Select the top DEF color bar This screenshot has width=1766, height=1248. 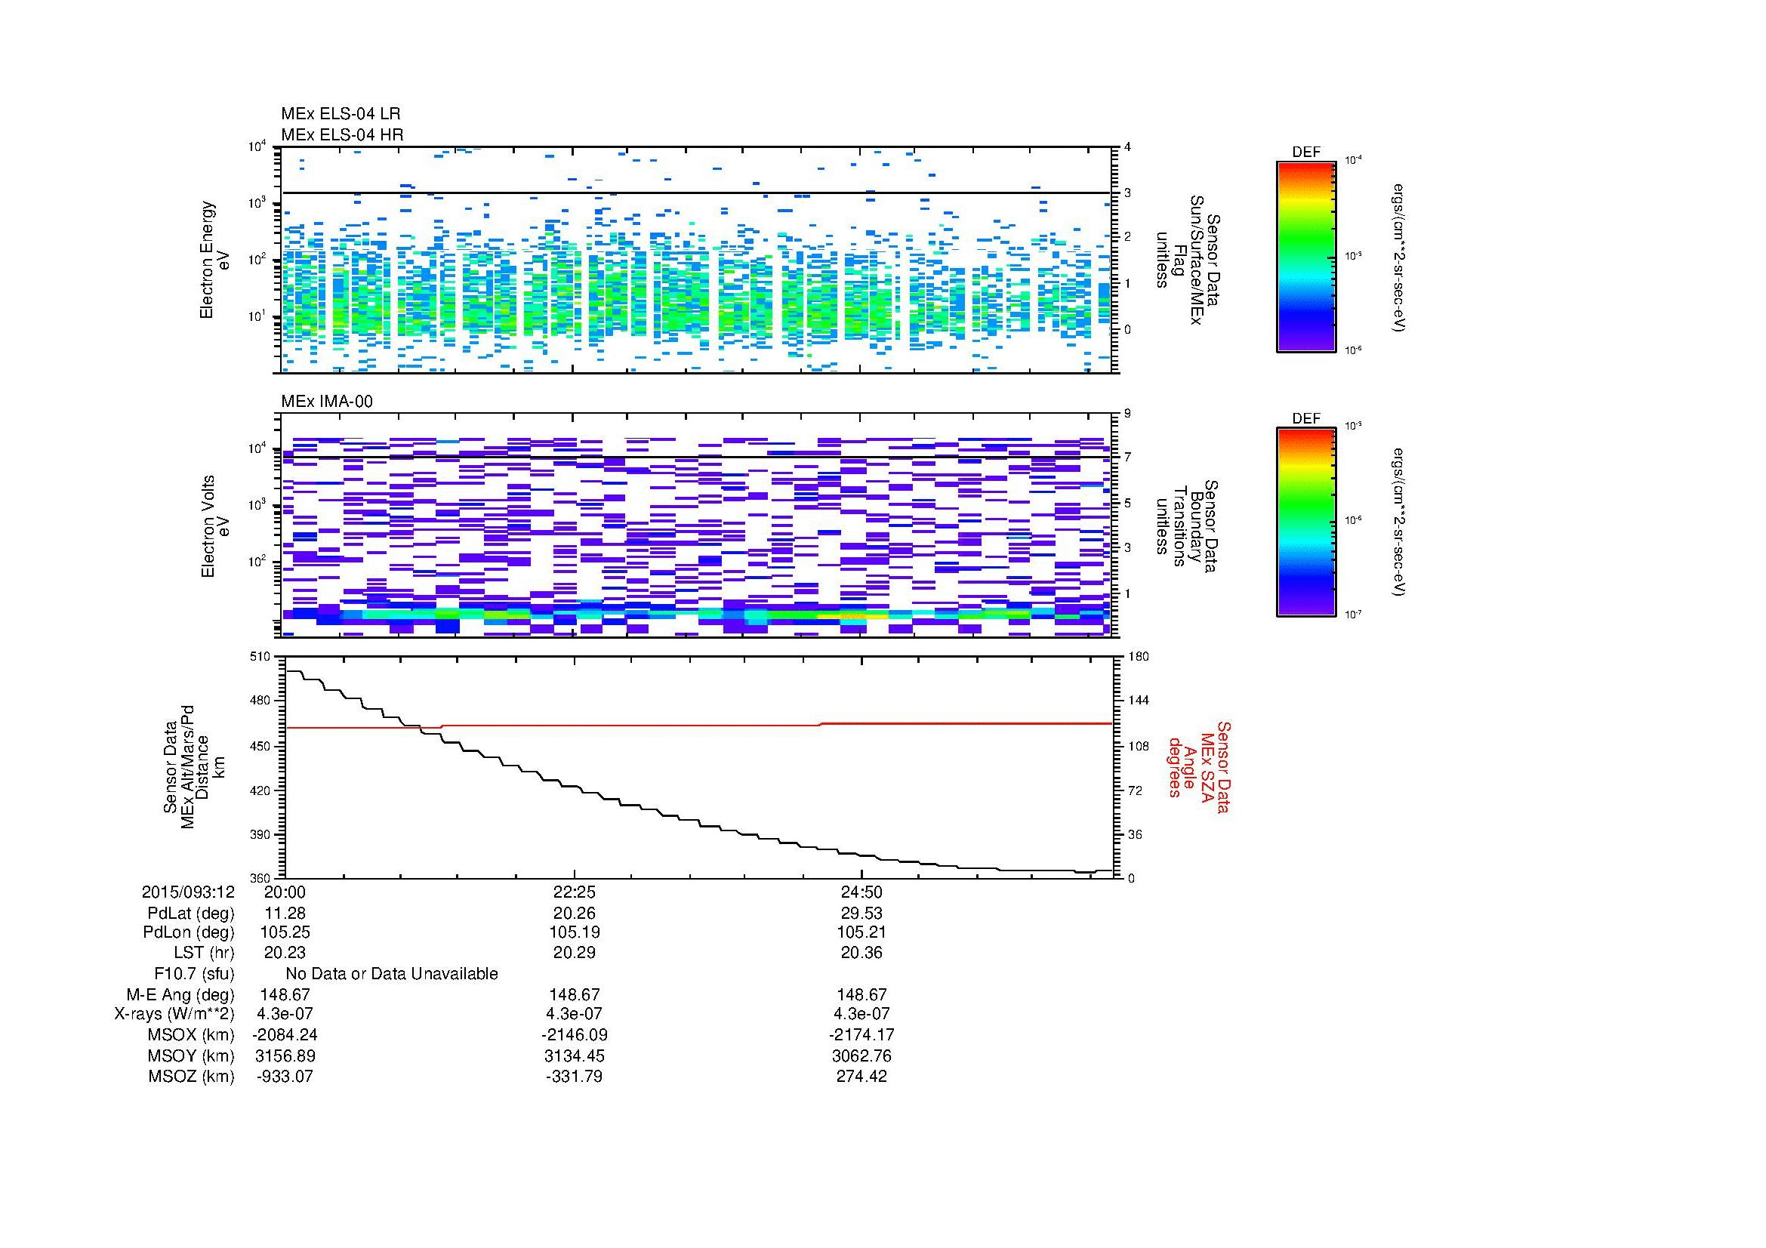[x=1306, y=256]
